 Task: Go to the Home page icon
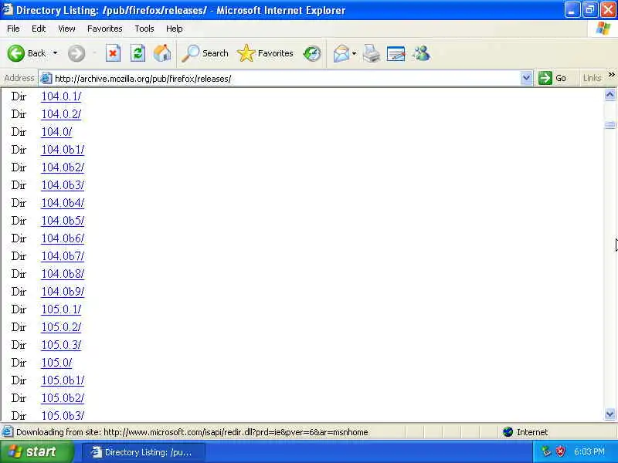click(162, 53)
